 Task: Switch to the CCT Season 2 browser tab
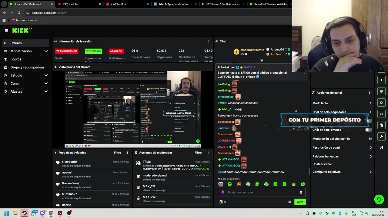click(x=223, y=4)
